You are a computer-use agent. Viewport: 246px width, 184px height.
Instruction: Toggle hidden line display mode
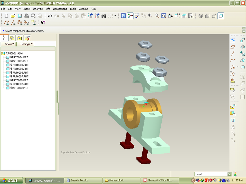point(207,16)
